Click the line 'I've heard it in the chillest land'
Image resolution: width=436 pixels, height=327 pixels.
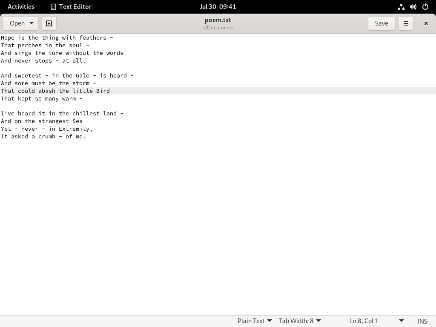pyautogui.click(x=62, y=113)
